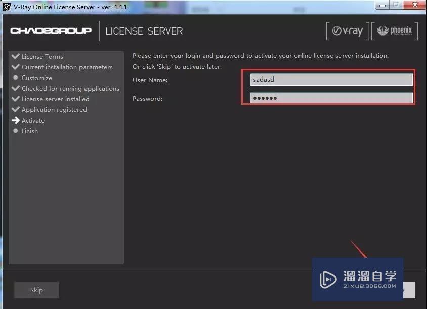Select the License Terms step label
The image size is (427, 309).
pos(42,56)
